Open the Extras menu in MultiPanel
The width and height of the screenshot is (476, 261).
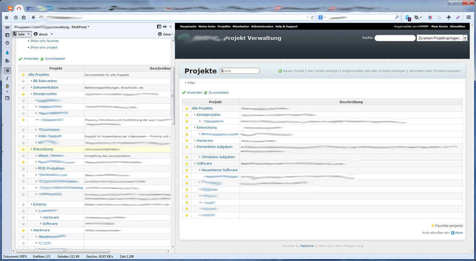pos(165,34)
